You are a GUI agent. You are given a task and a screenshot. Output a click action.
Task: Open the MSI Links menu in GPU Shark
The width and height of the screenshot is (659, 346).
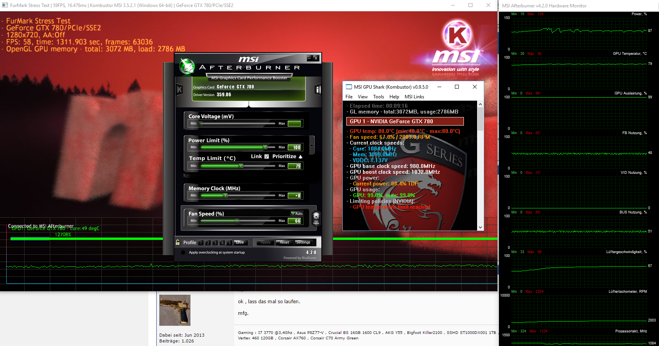click(x=414, y=97)
